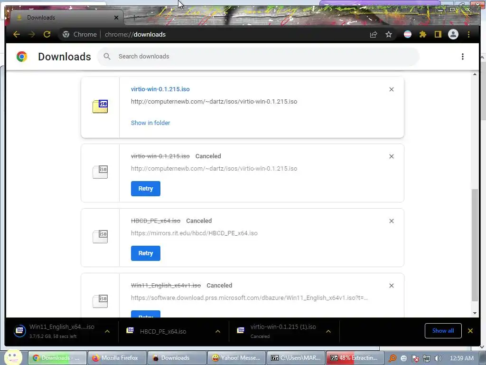Bookmark this page with the star icon
This screenshot has height=365, width=486.
click(389, 34)
